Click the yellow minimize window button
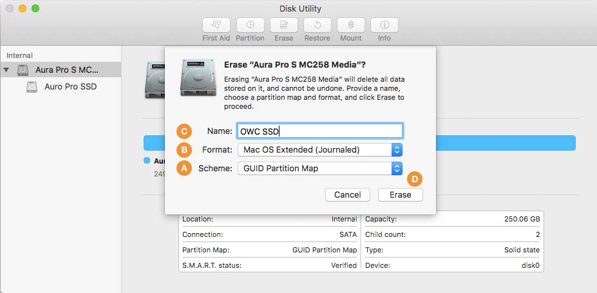This screenshot has height=293, width=597. [x=23, y=8]
